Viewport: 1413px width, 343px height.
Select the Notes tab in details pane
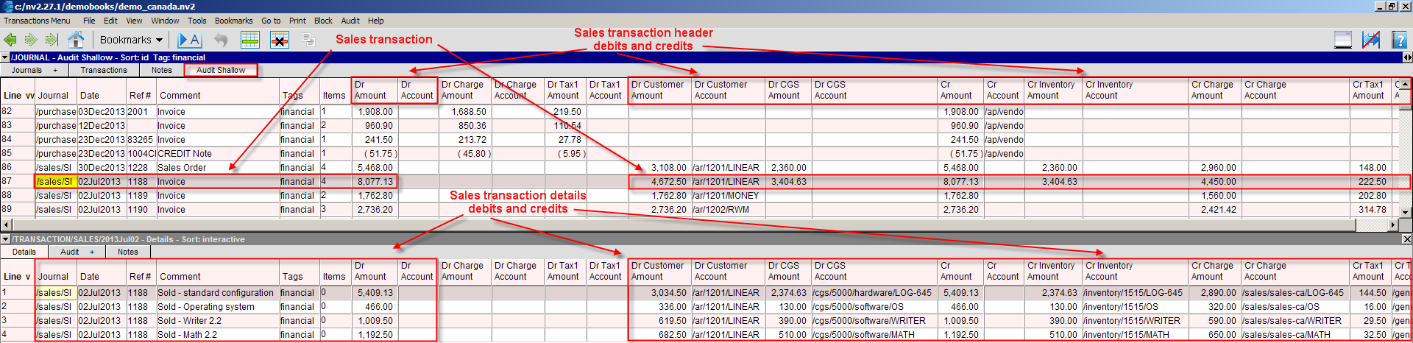[x=127, y=252]
